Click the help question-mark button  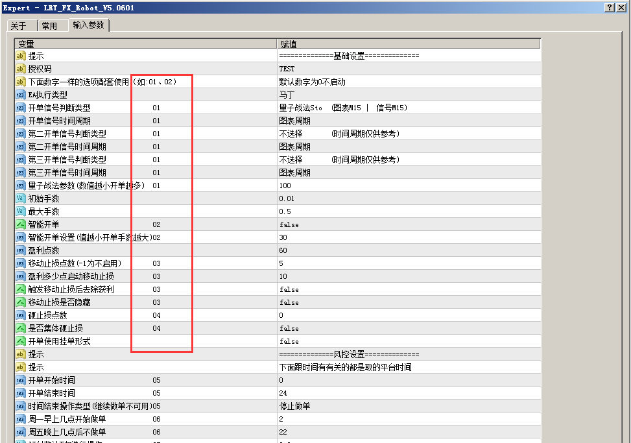[609, 8]
